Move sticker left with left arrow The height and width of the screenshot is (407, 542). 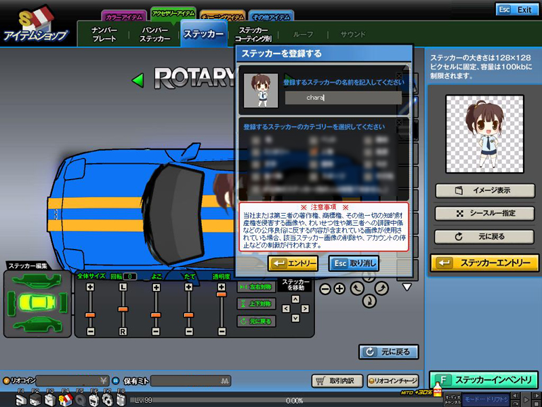click(x=286, y=309)
